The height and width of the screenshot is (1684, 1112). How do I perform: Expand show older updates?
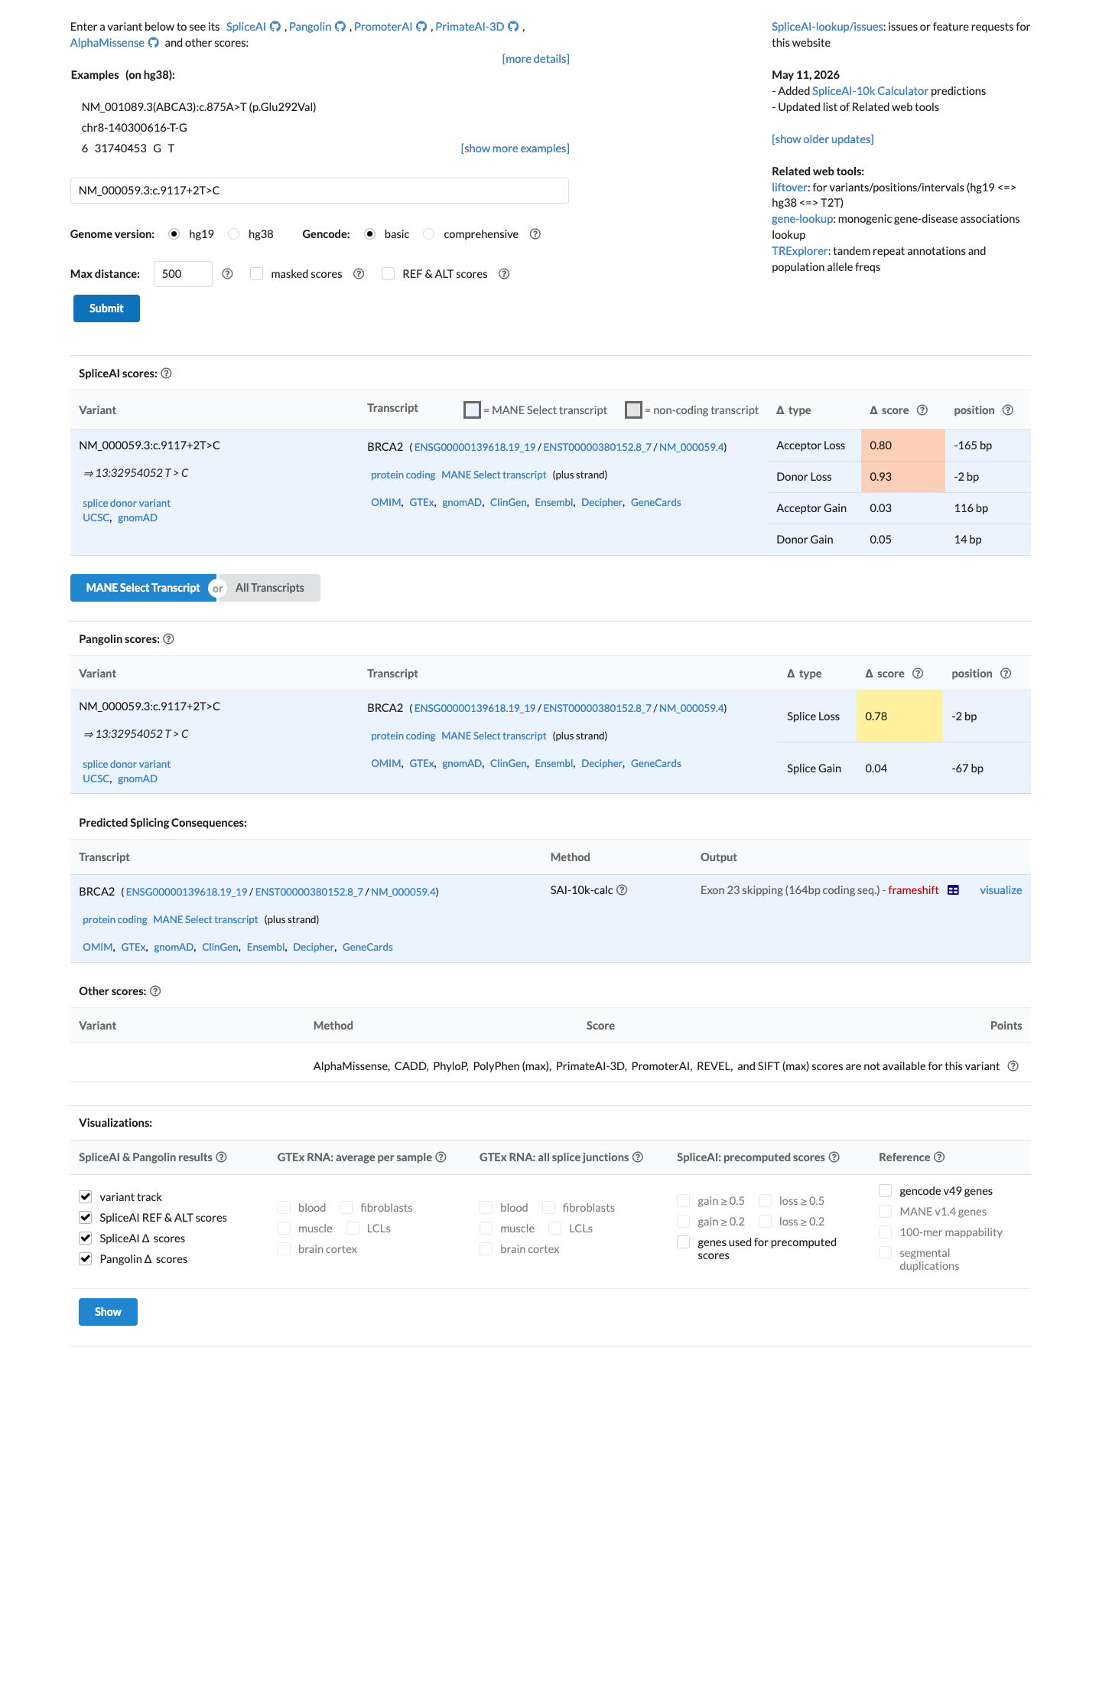click(x=822, y=139)
